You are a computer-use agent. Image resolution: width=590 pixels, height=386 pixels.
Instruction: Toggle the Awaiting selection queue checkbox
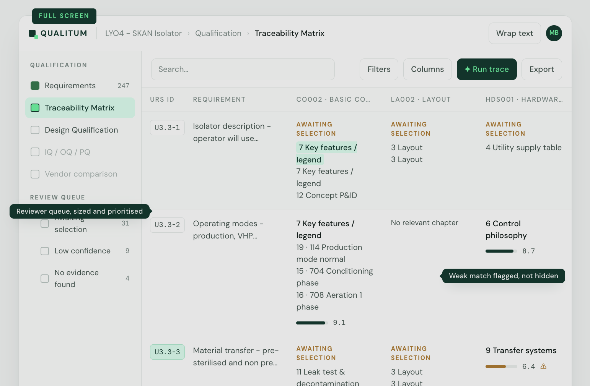coord(45,224)
